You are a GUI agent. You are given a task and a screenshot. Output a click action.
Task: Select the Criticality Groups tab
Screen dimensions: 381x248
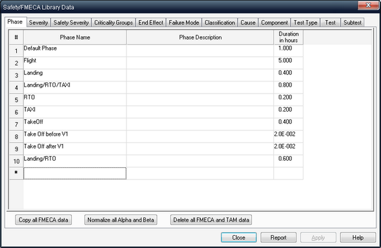click(114, 23)
